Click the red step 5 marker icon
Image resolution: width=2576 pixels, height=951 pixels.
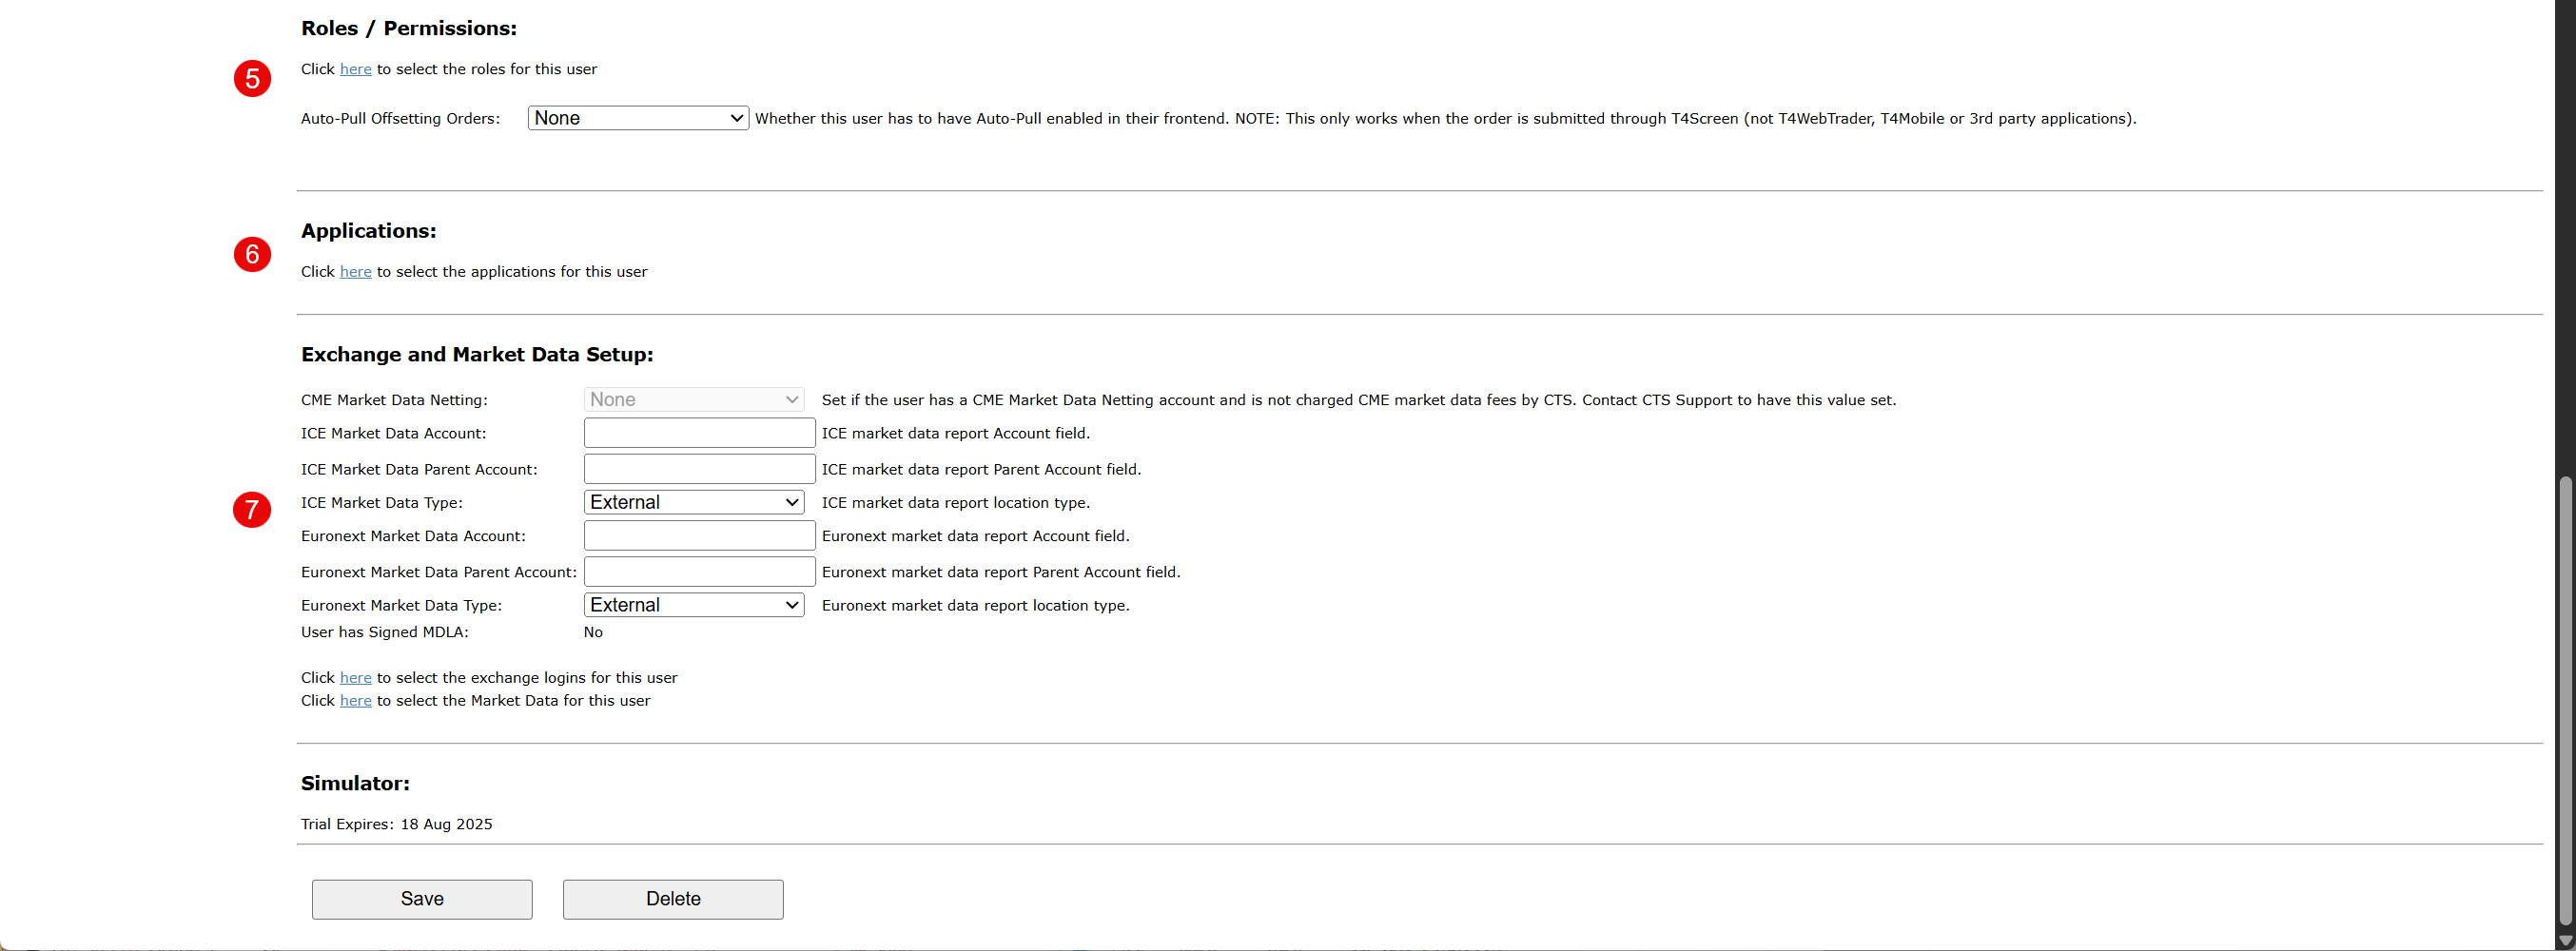(252, 78)
